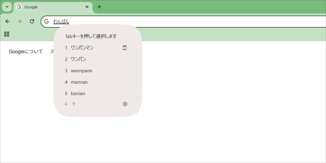Select candidate ワンパン from the IME list

78,59
